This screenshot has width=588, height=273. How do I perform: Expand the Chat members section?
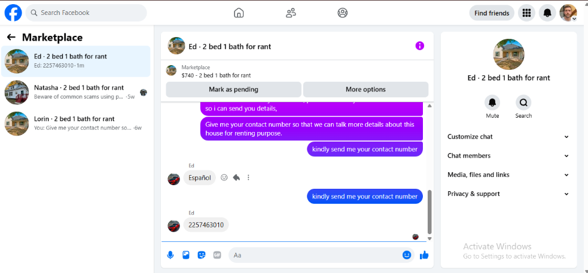[508, 156]
